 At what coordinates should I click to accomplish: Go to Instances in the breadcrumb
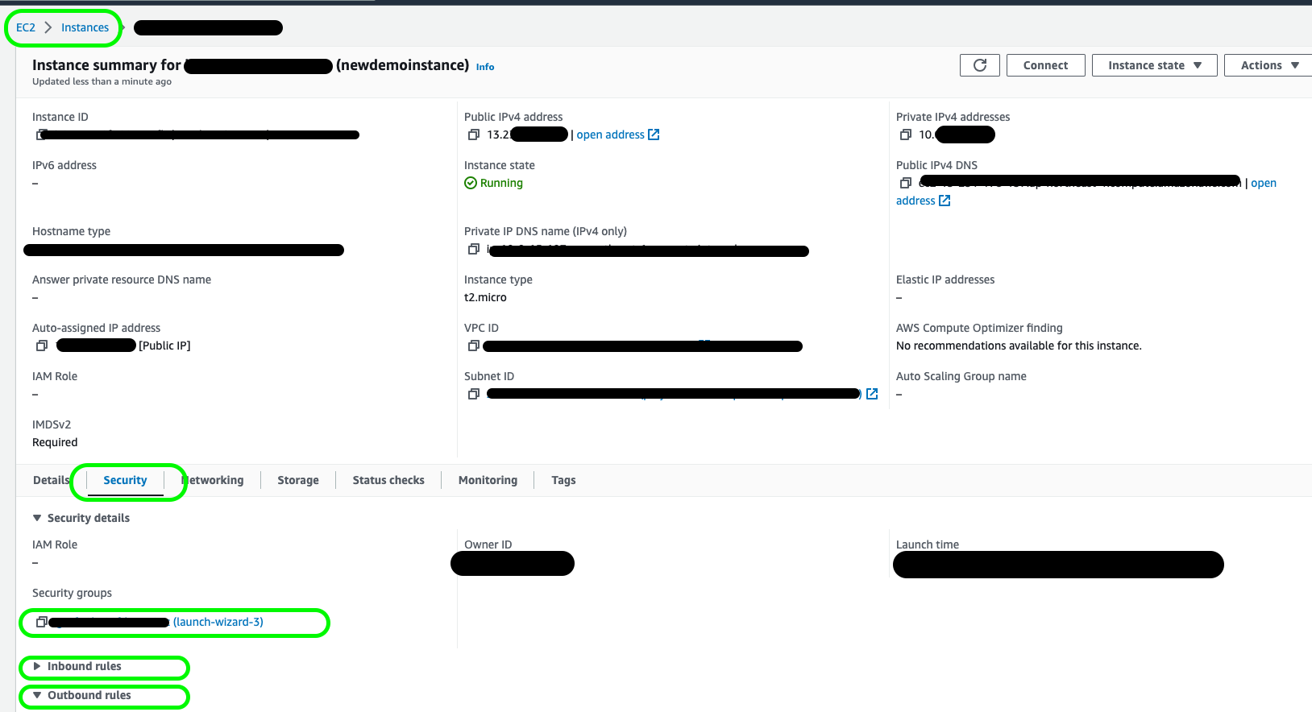(x=85, y=27)
